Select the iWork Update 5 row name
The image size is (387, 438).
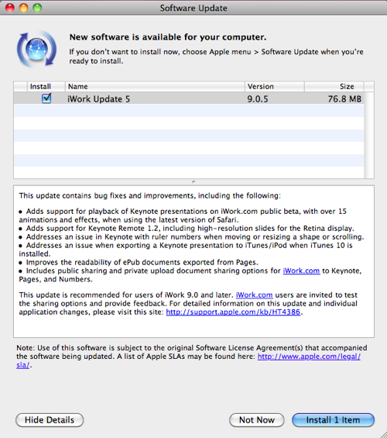click(x=99, y=99)
